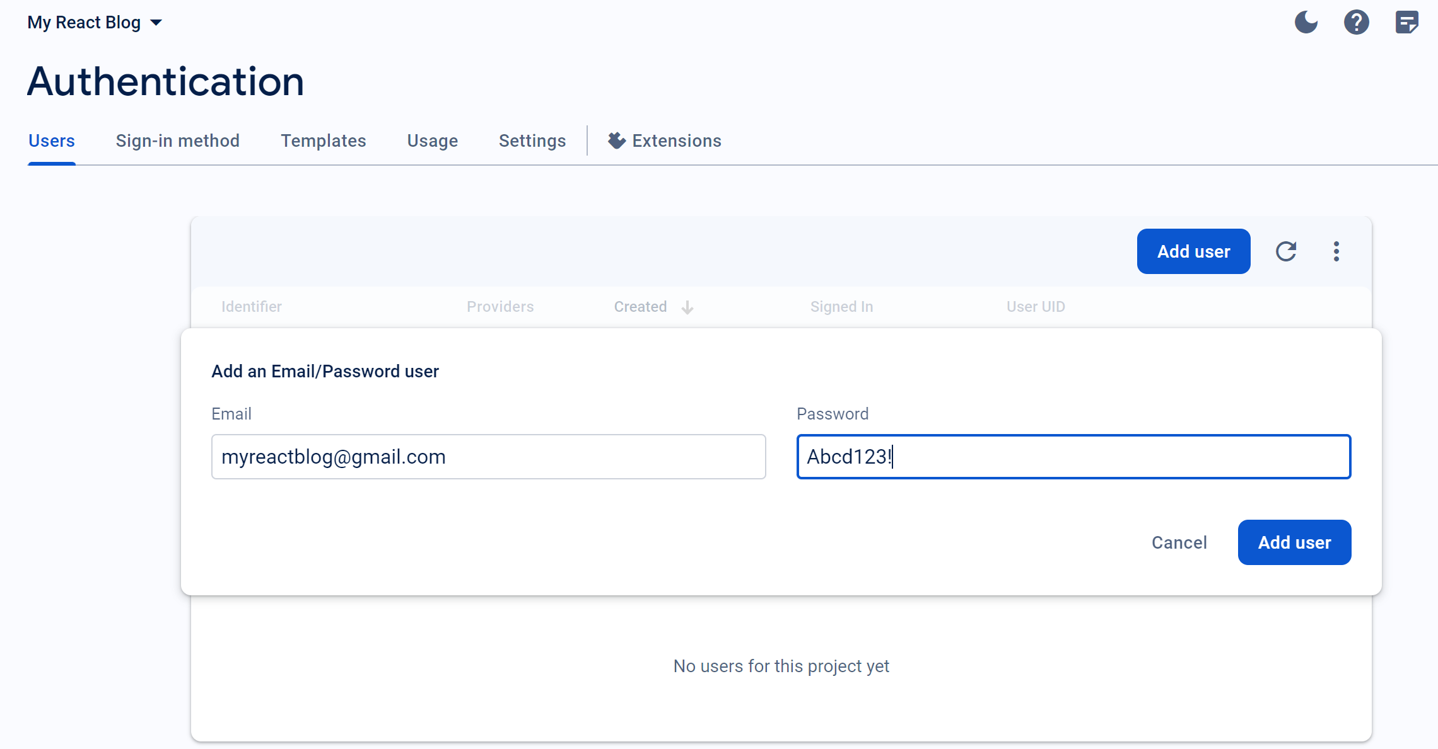Screen dimensions: 1438x749
Task: Select the Users tab
Action: (x=52, y=140)
